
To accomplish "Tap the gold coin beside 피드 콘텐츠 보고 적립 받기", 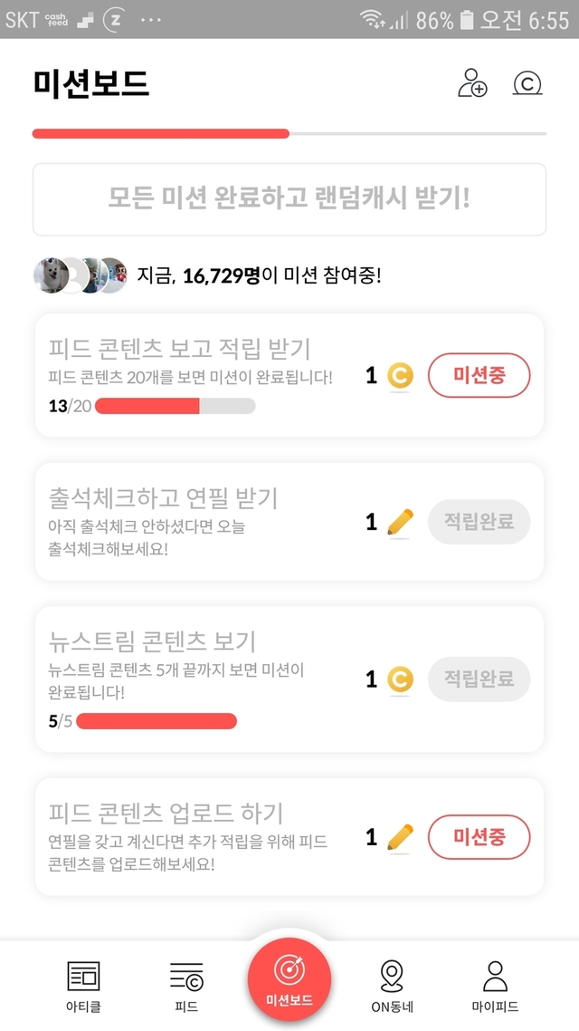I will pyautogui.click(x=400, y=375).
